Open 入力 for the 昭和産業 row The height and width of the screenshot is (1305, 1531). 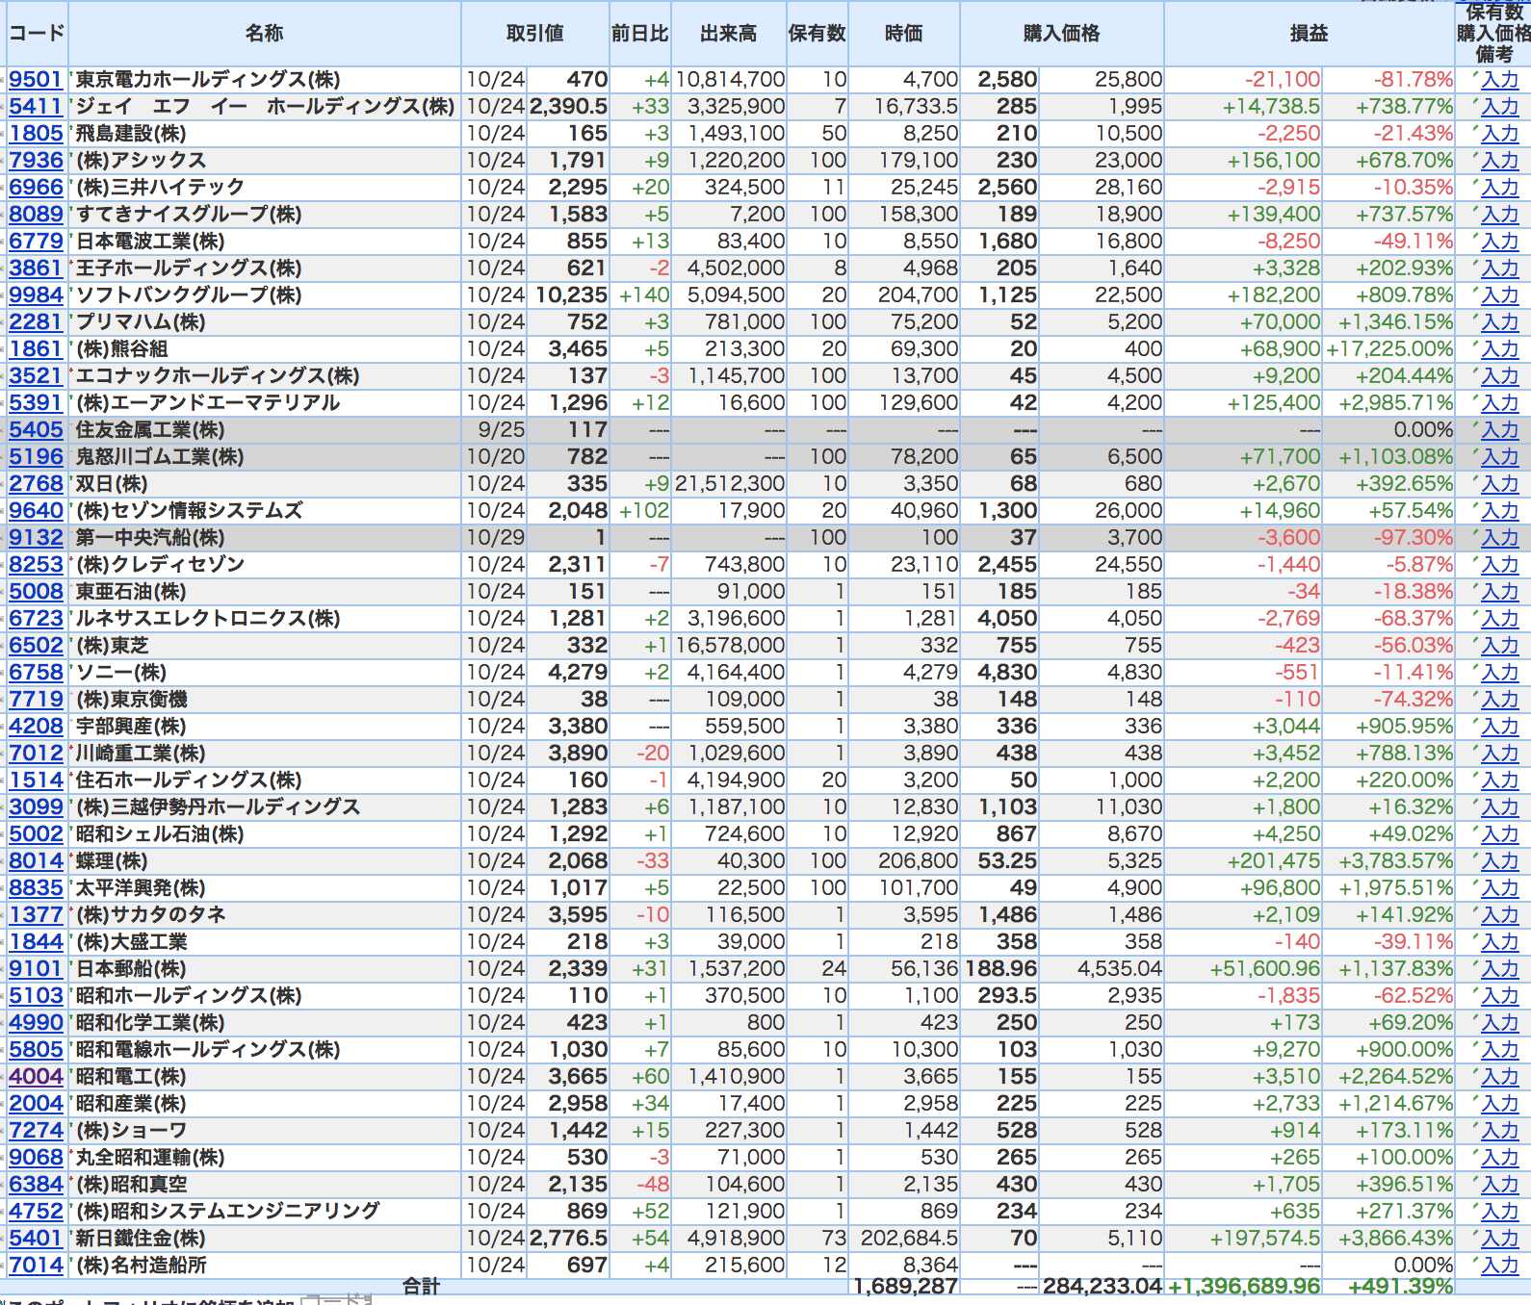click(x=1499, y=1104)
